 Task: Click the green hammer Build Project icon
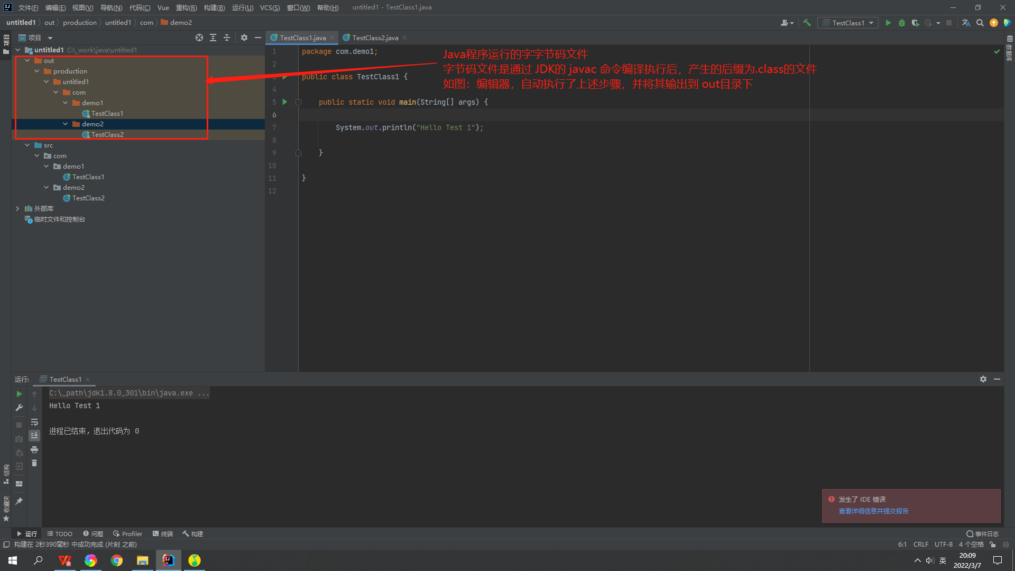click(x=807, y=23)
